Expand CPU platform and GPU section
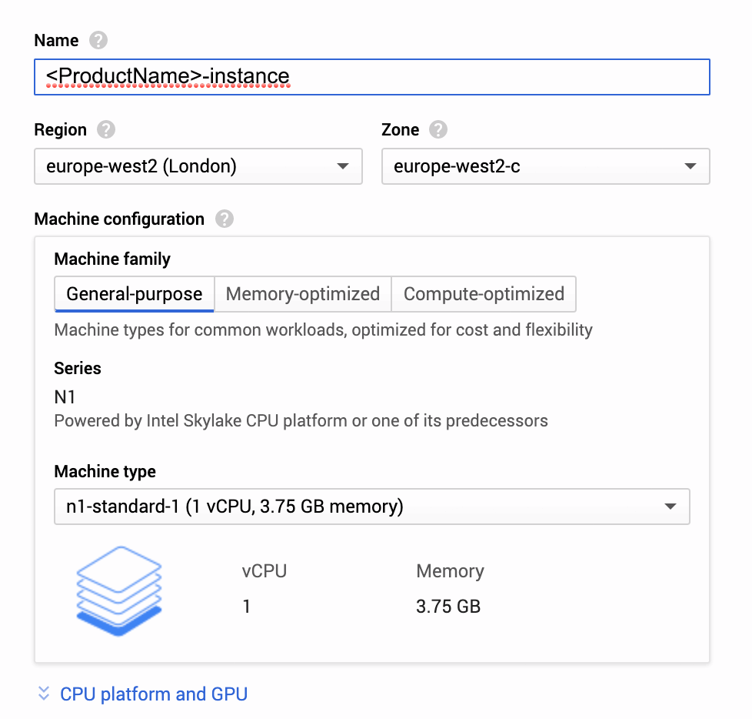This screenshot has height=719, width=752. tap(154, 694)
